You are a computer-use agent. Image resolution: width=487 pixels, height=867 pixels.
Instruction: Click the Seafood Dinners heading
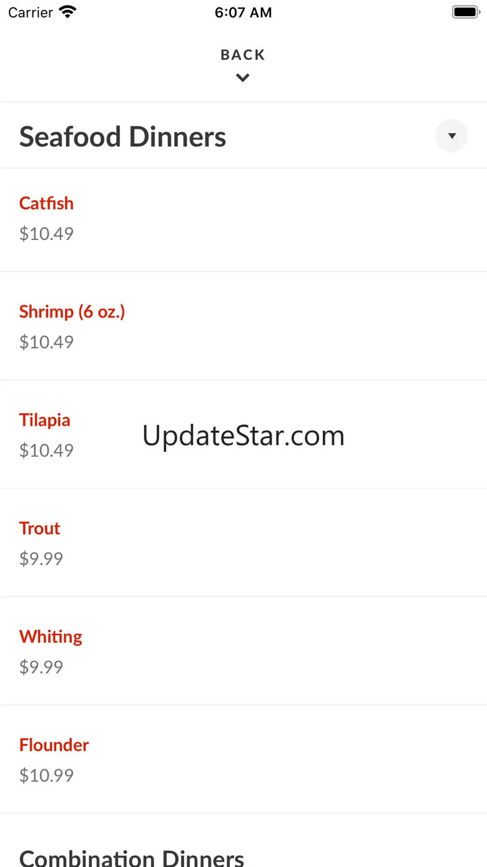coord(122,137)
